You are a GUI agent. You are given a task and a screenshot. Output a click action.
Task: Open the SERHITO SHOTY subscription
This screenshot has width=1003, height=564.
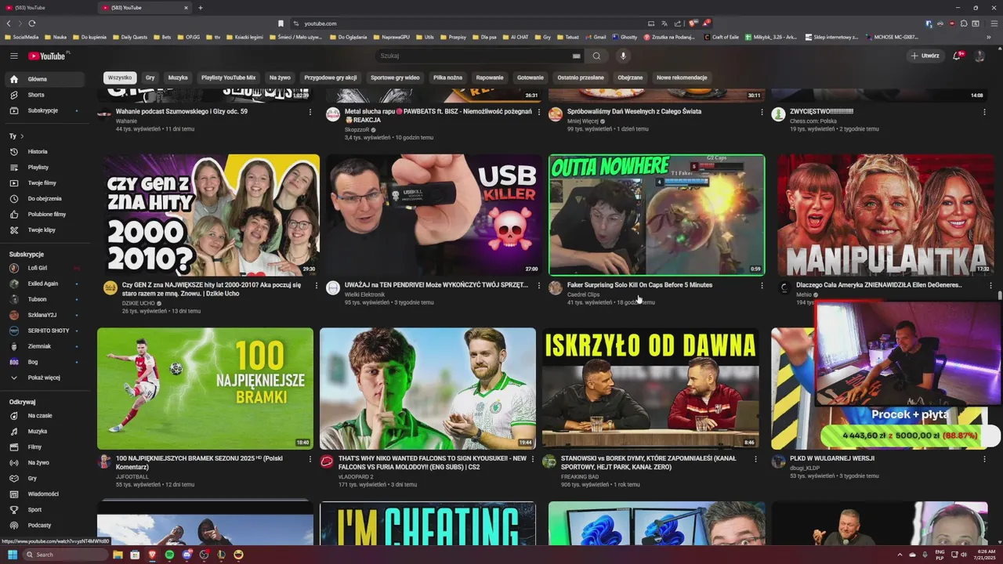click(45, 331)
